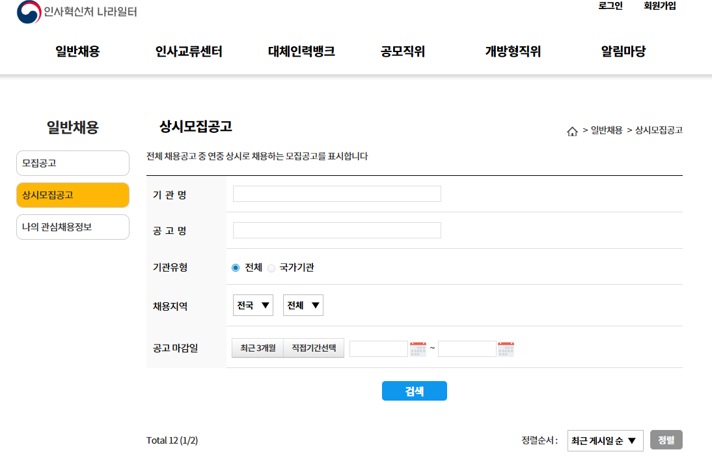
Task: Click the 인사혁신처 나라일터 logo emblem
Action: click(27, 11)
